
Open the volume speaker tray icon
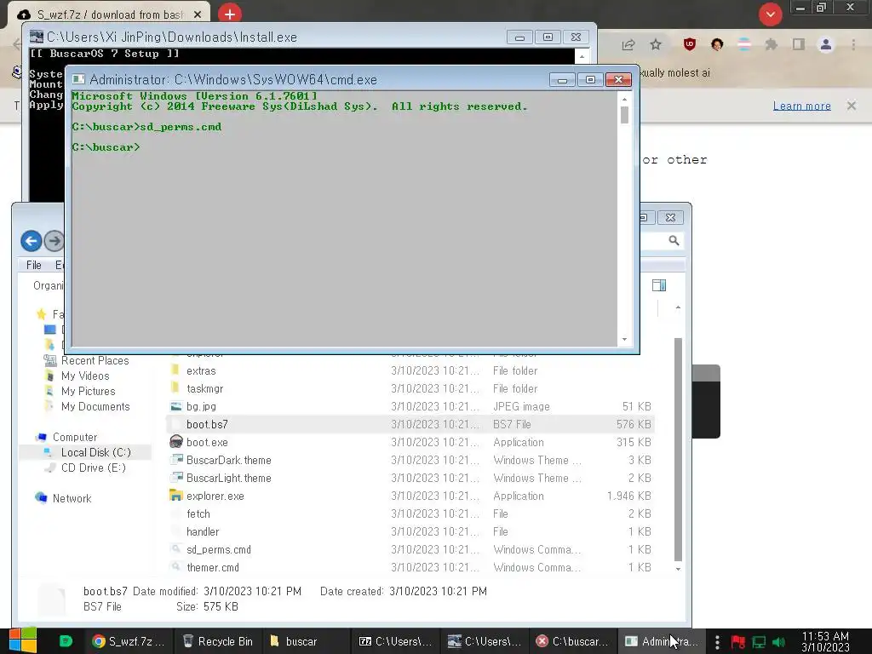pos(778,642)
